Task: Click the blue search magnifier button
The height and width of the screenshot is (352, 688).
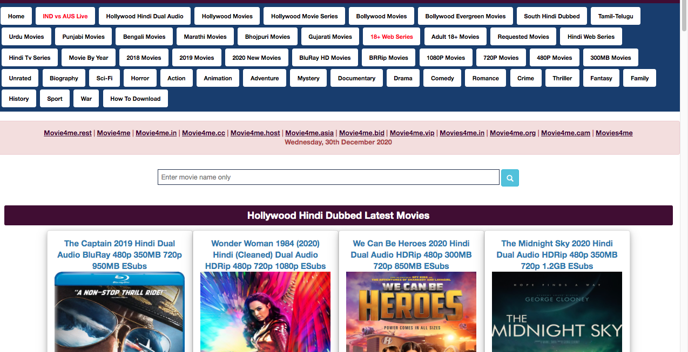Action: click(x=510, y=177)
